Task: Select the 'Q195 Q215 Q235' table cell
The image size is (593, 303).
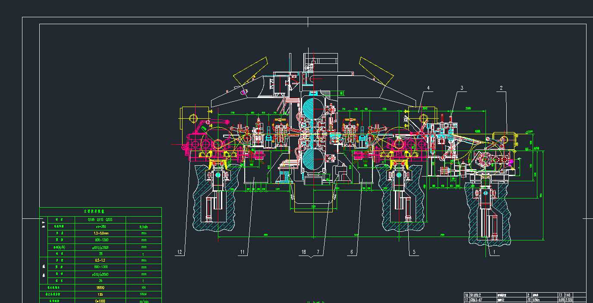Action: pyautogui.click(x=100, y=219)
